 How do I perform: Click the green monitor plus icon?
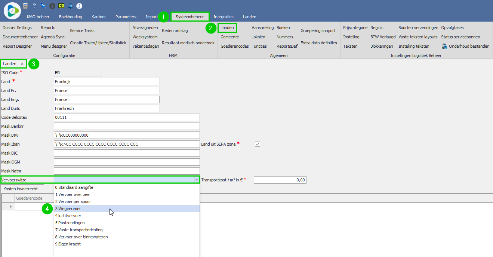[61, 6]
